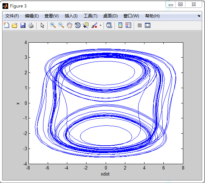Image resolution: width=205 pixels, height=183 pixels.
Task: Print the figure with the printer icon
Action: pyautogui.click(x=31, y=25)
